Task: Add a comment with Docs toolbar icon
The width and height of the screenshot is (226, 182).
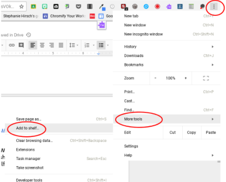Action: [21, 45]
